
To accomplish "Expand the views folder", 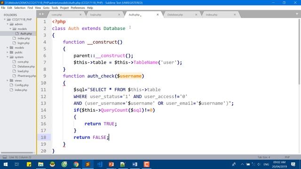I will pyautogui.click(x=8, y=80).
